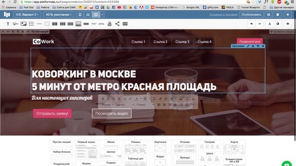Open the Шрифт font dropdown

(x=125, y=105)
